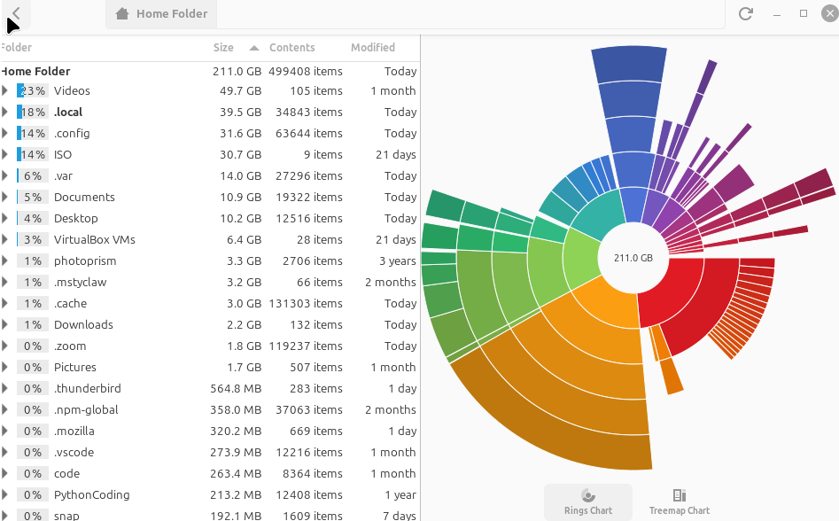Viewport: 839px width, 521px height.
Task: Expand the VirtualBox VMs folder row
Action: coord(4,239)
